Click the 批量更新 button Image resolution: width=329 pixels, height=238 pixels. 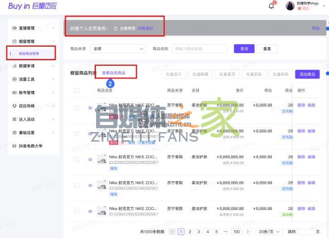pos(254,74)
